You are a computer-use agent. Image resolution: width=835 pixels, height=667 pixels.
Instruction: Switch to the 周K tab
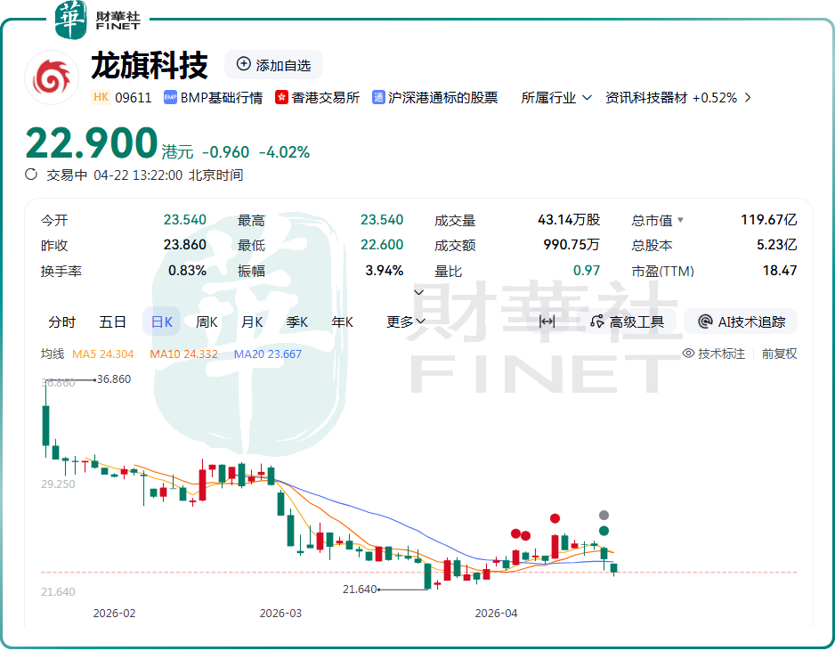pos(207,321)
